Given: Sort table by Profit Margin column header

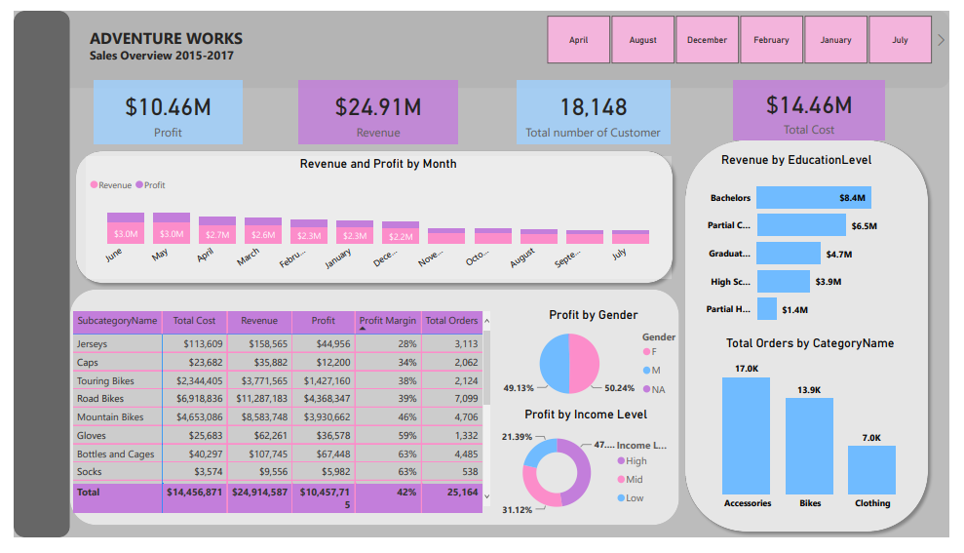Looking at the screenshot, I should 388,321.
